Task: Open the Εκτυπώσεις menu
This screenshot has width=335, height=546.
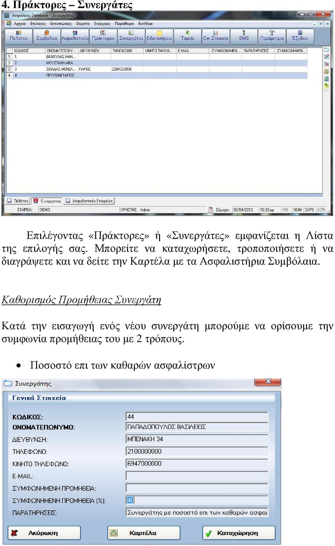Action: (x=61, y=24)
